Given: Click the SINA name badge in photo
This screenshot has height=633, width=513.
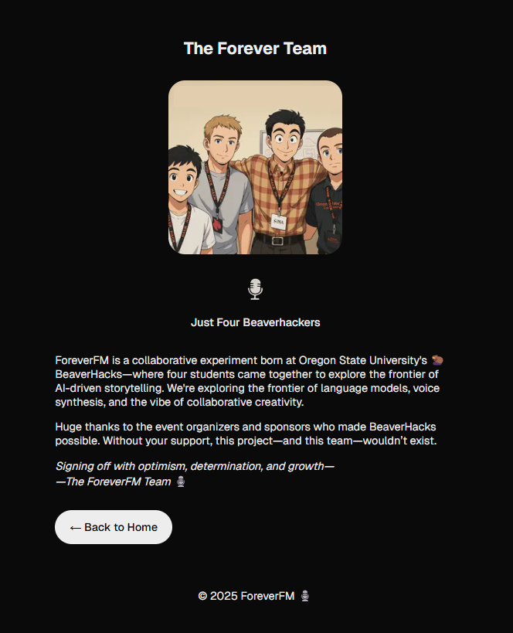Looking at the screenshot, I should point(278,222).
